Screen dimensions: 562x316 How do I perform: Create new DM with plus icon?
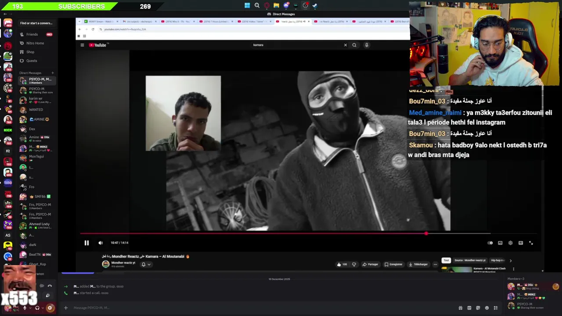click(x=52, y=73)
